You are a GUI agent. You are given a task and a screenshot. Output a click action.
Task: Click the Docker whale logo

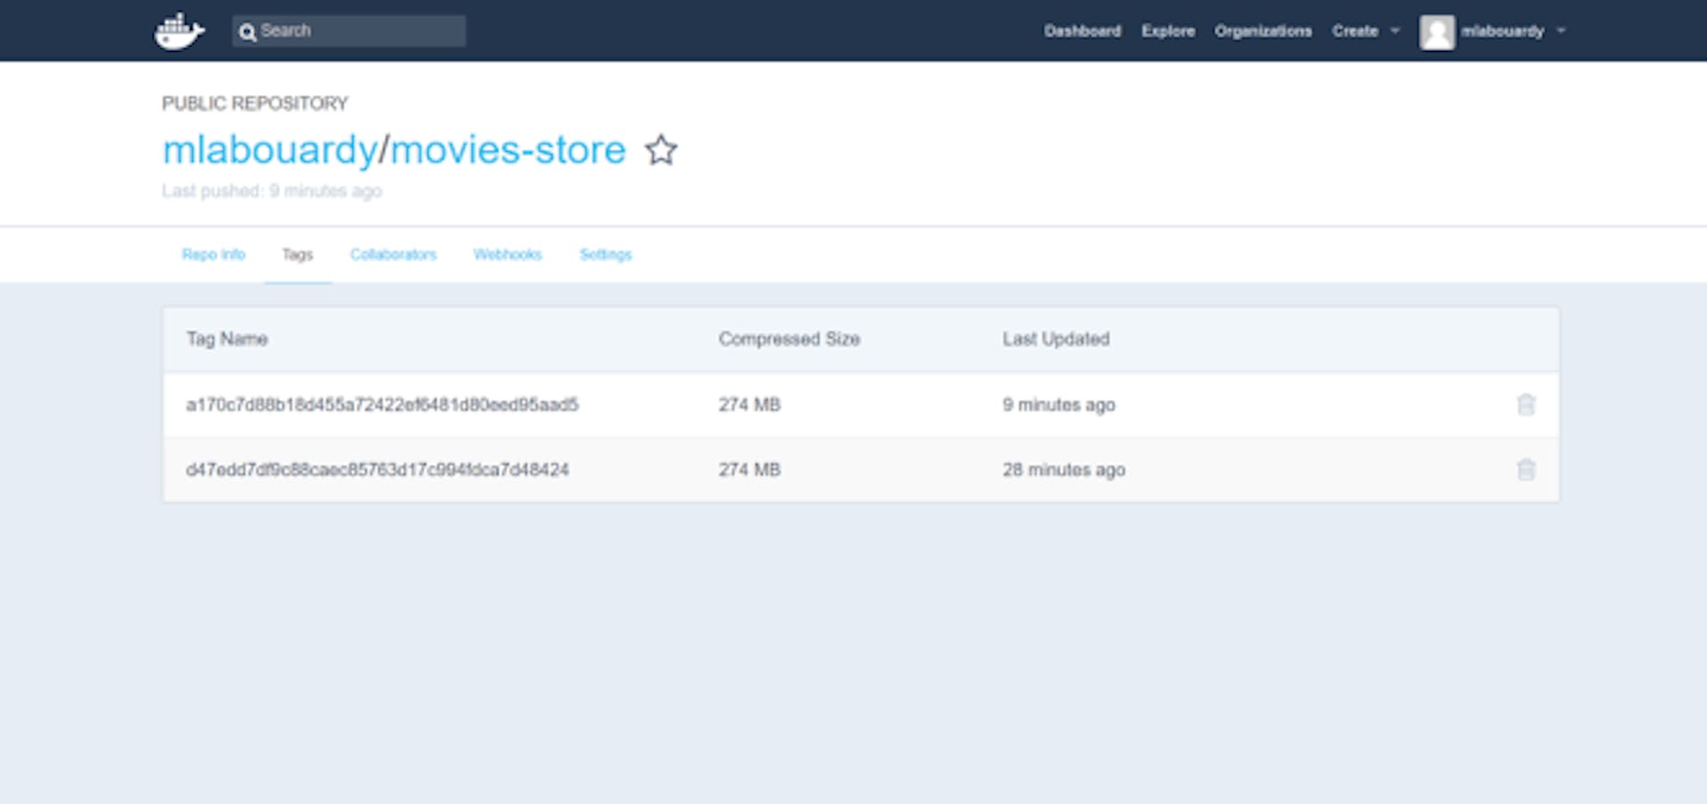(179, 31)
